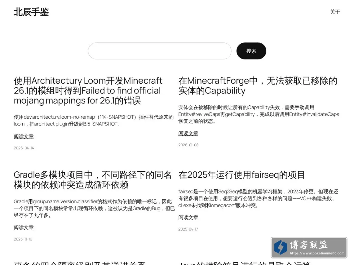The width and height of the screenshot is (354, 265).
Task: Focus the search input field
Action: 160,51
